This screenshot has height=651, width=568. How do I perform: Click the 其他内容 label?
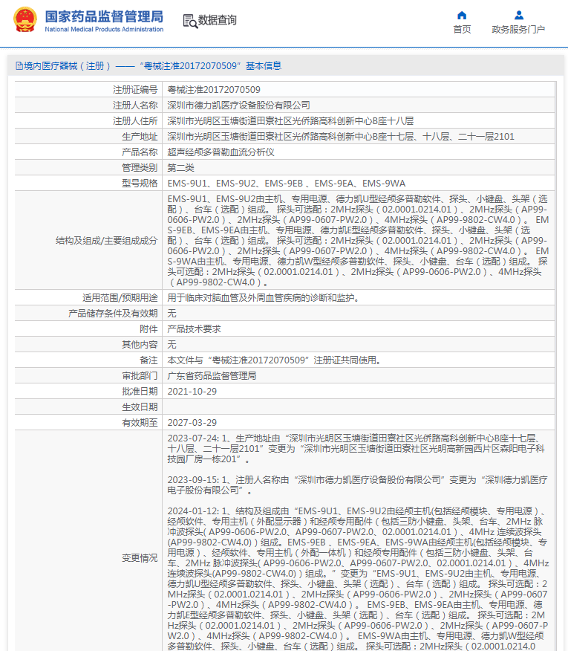click(140, 345)
